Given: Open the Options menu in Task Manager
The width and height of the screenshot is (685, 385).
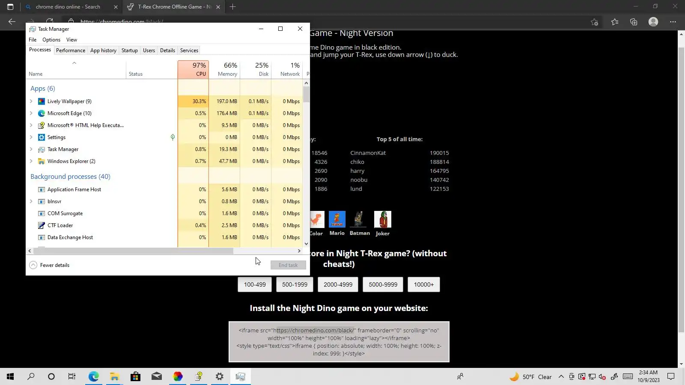Looking at the screenshot, I should pyautogui.click(x=51, y=40).
